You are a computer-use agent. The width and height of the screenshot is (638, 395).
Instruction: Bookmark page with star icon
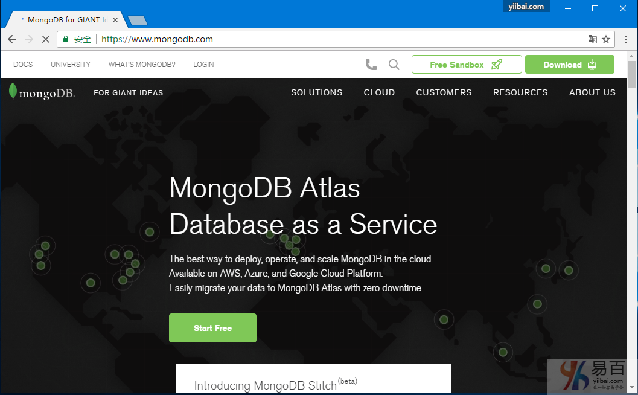point(606,39)
